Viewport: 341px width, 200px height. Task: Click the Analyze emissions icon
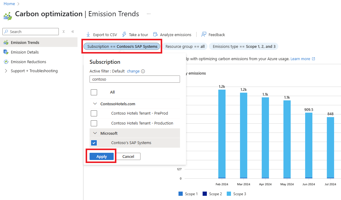coord(155,35)
